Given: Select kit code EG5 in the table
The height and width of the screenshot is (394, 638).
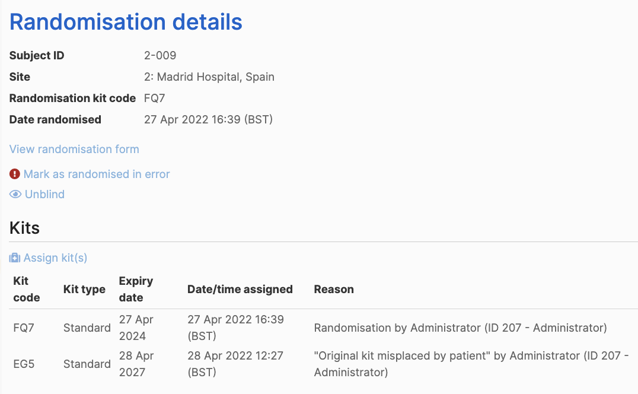Looking at the screenshot, I should [x=24, y=364].
